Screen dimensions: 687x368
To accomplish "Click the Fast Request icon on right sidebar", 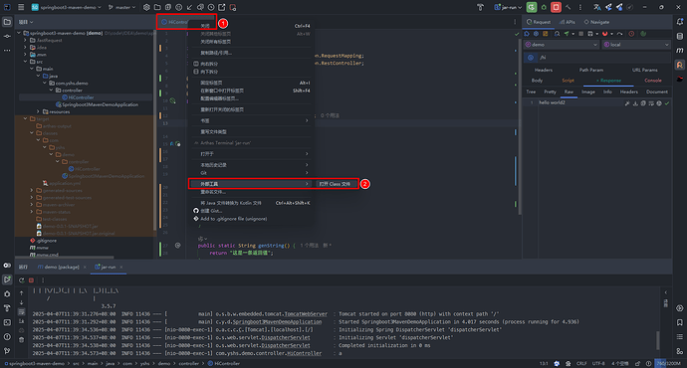I will tap(680, 65).
